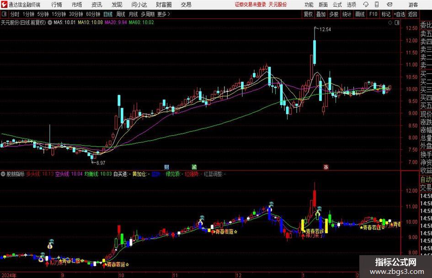Click the 返回 back button
Image resolution: width=432 pixels, height=278 pixels.
point(412,14)
